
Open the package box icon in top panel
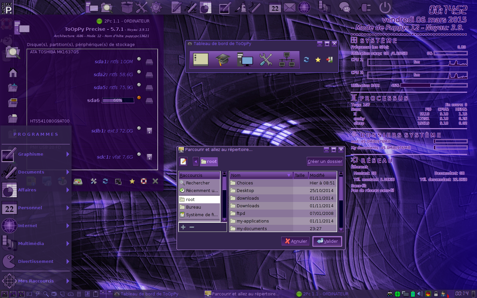click(x=127, y=7)
